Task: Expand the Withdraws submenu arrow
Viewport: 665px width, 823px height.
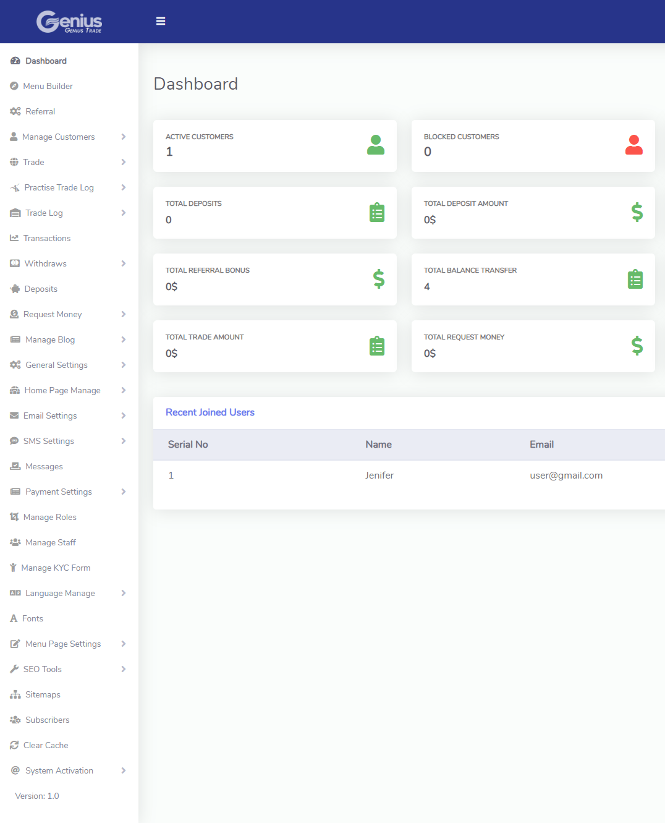Action: pyautogui.click(x=124, y=263)
